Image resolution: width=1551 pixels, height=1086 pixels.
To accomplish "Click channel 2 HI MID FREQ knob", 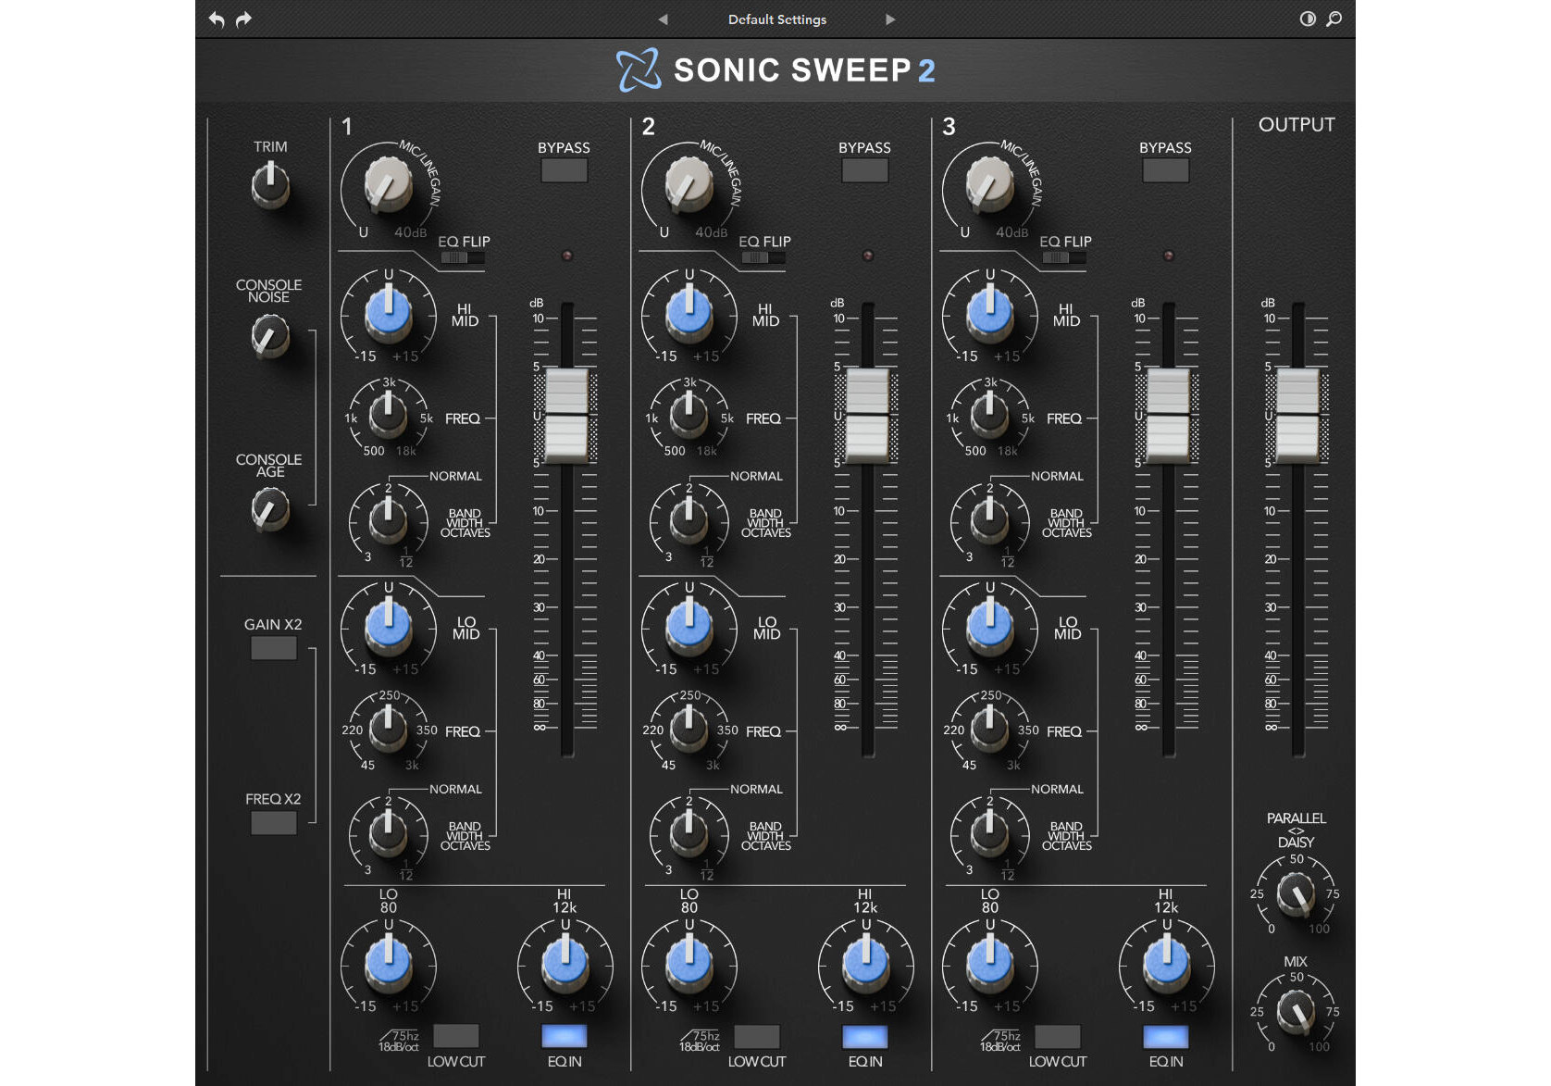I will point(689,415).
